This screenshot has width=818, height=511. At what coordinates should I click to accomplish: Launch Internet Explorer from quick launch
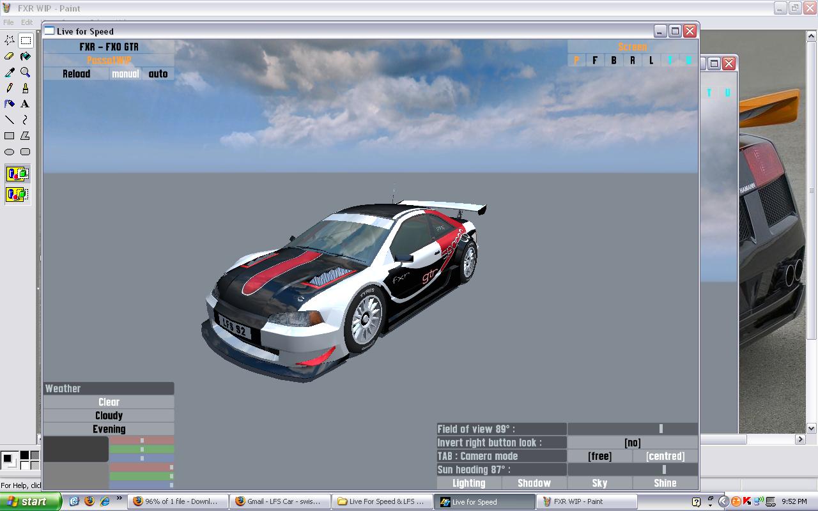(x=105, y=501)
